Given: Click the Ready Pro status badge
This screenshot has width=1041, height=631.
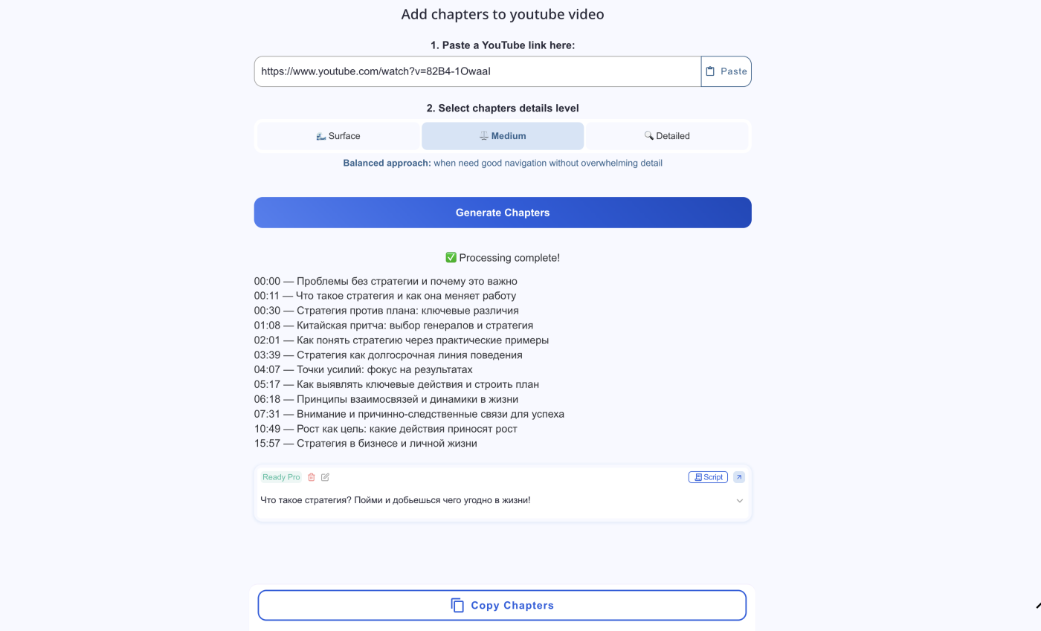Looking at the screenshot, I should click(x=281, y=477).
